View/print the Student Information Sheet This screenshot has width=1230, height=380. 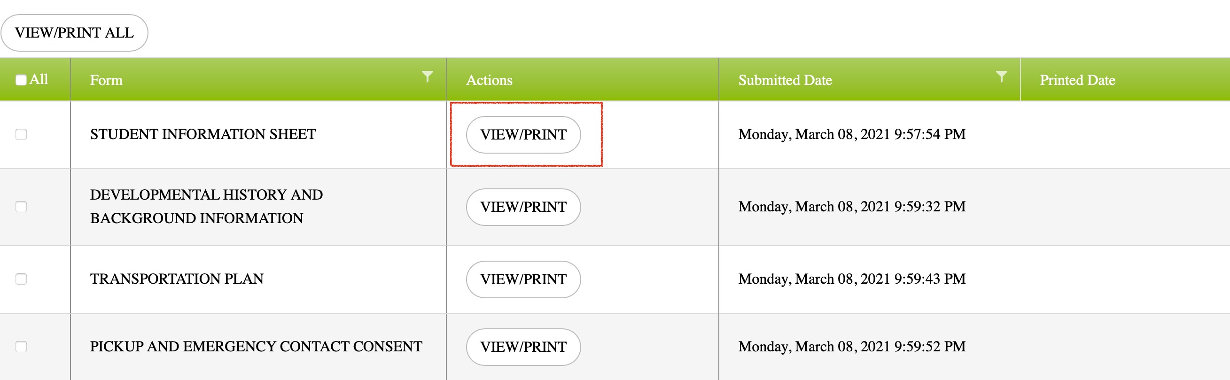(x=523, y=135)
